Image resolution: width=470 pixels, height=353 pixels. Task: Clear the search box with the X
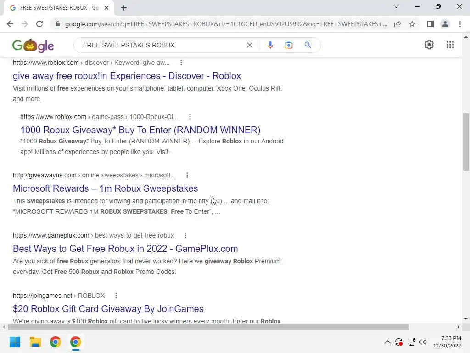(x=249, y=45)
